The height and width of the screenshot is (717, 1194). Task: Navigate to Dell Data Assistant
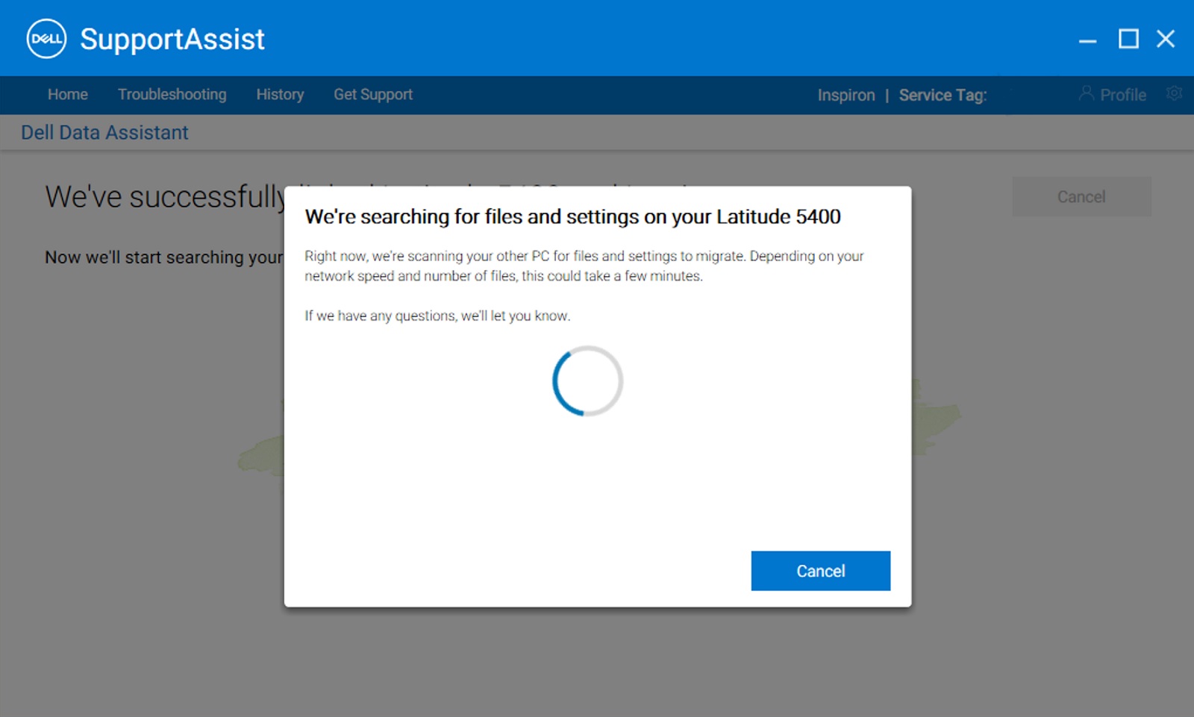pos(104,132)
